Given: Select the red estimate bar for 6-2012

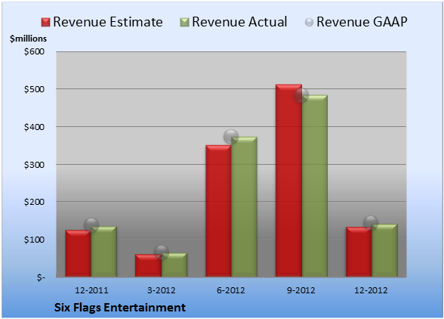Looking at the screenshot, I should 218,211.
